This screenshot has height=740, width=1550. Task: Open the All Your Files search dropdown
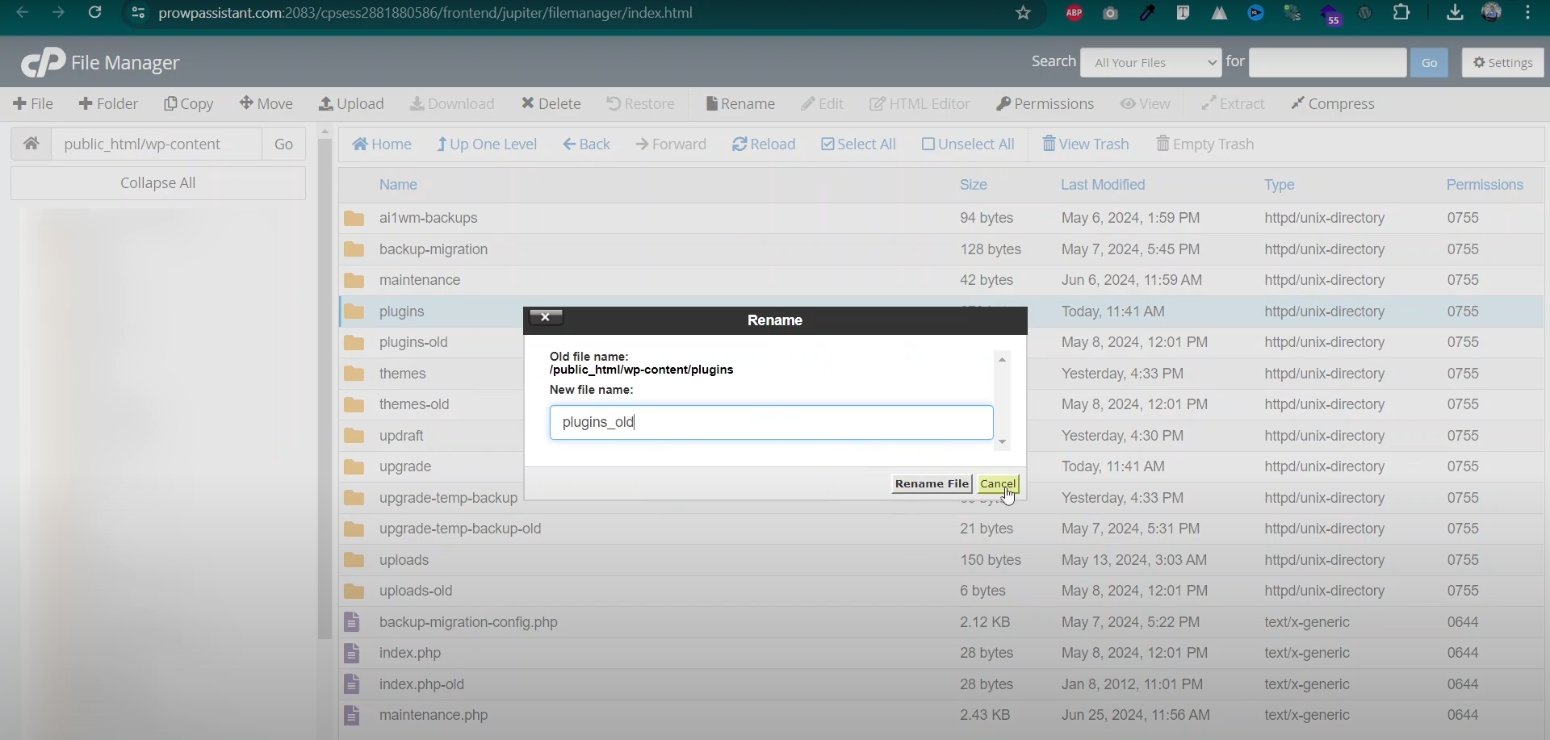click(1150, 63)
